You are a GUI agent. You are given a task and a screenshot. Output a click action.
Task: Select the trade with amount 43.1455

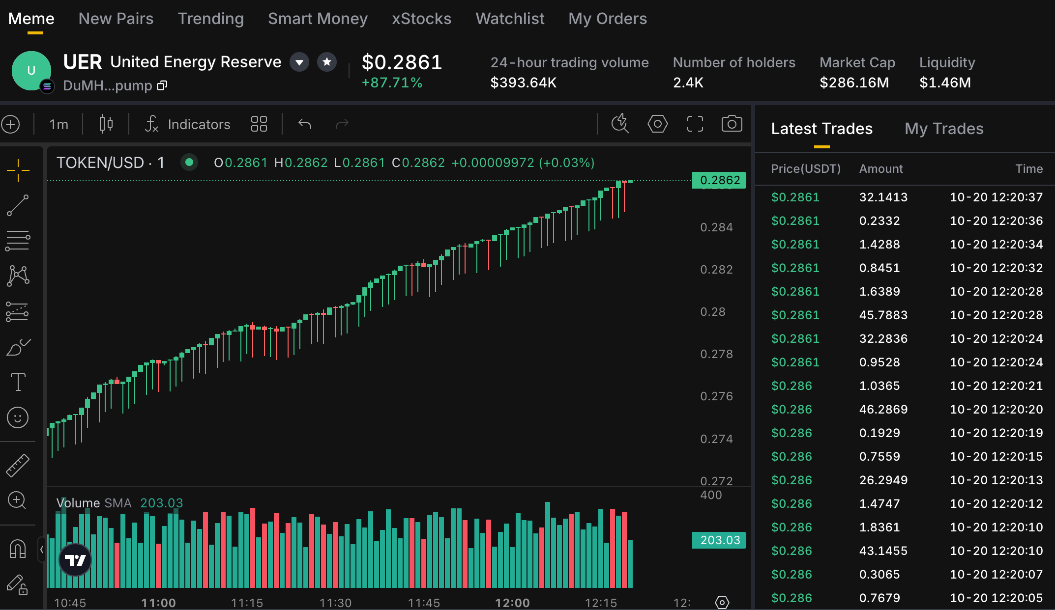(x=905, y=551)
